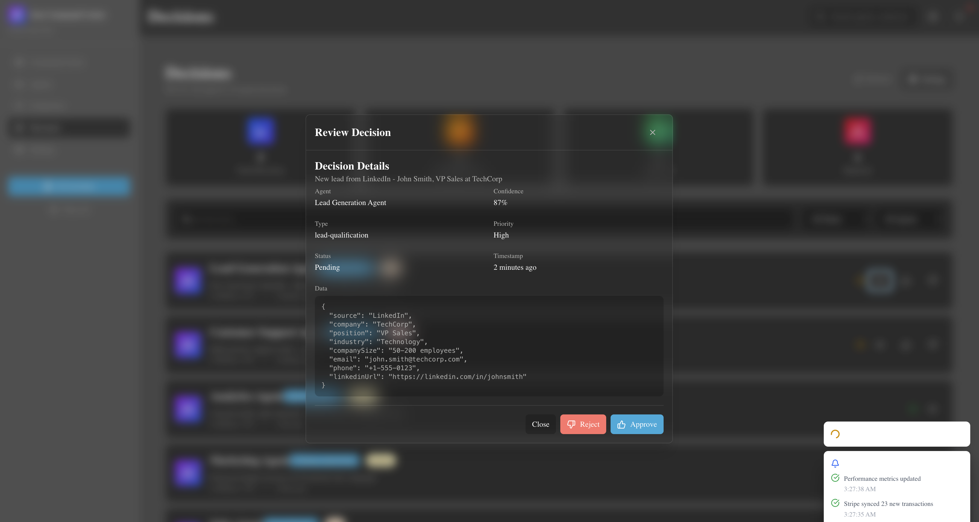Click the thumbs-up icon on Approve
The image size is (979, 522).
tap(621, 425)
